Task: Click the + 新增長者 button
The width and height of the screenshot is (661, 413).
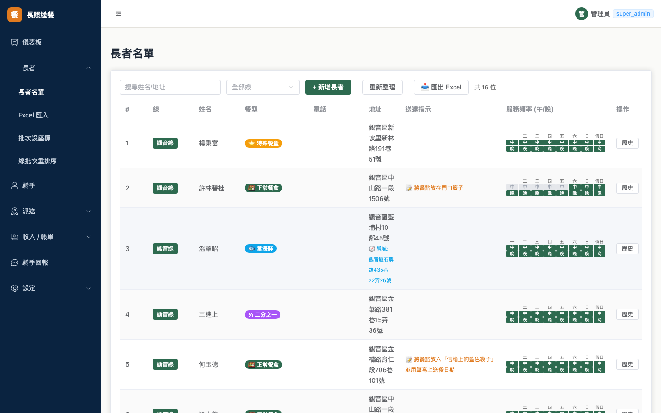Action: click(x=328, y=87)
